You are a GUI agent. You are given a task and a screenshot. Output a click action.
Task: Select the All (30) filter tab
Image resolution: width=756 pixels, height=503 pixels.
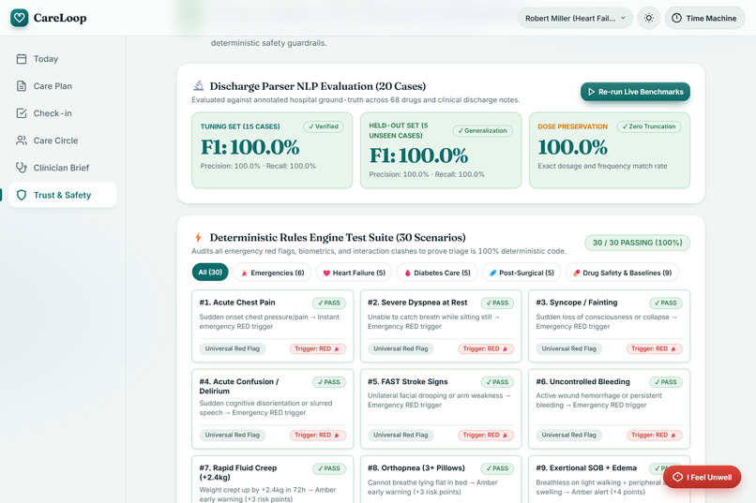coord(210,273)
